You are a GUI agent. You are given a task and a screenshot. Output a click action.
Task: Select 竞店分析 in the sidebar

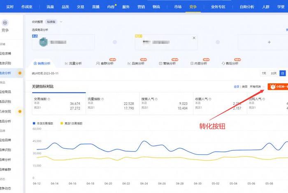click(5, 73)
